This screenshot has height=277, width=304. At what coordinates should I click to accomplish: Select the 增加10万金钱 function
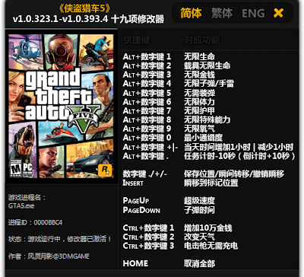point(208,228)
